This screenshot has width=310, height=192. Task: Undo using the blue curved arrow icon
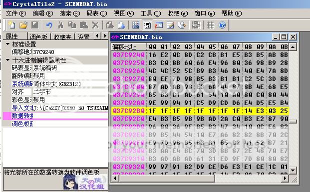(x=49, y=25)
